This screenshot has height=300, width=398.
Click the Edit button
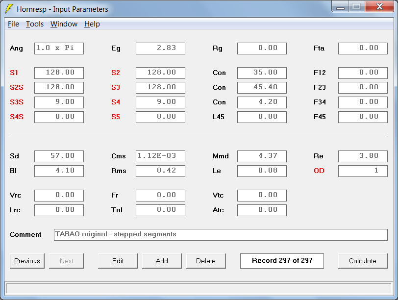pos(118,261)
